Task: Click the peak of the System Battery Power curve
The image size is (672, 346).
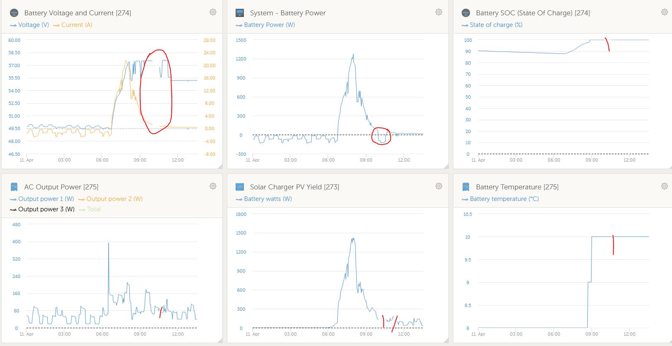Action: (353, 54)
